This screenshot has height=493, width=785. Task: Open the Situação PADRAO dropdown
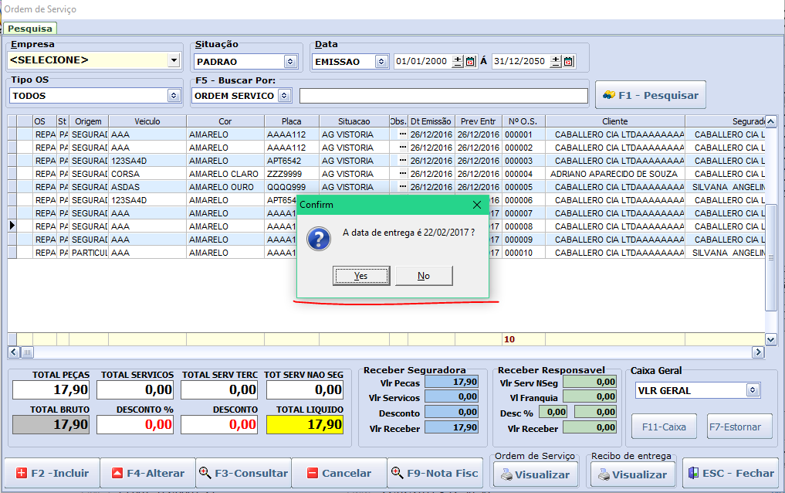pyautogui.click(x=290, y=62)
